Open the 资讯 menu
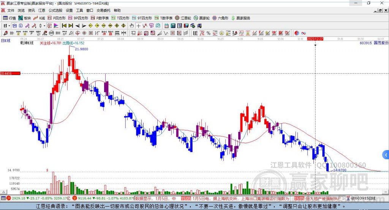Screen dimensions: 389x210 click(31, 10)
